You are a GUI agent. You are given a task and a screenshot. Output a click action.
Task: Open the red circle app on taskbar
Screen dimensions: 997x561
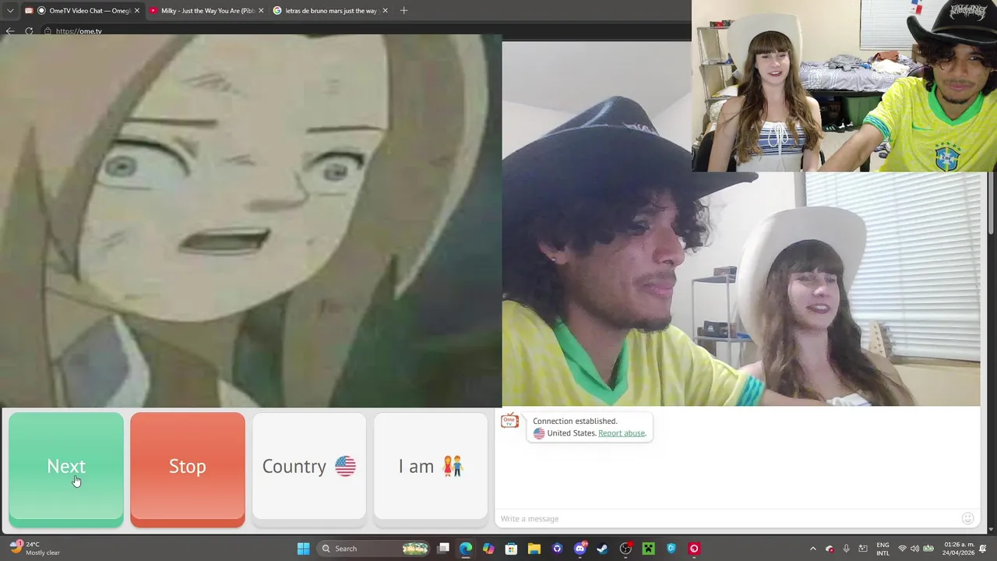click(694, 549)
